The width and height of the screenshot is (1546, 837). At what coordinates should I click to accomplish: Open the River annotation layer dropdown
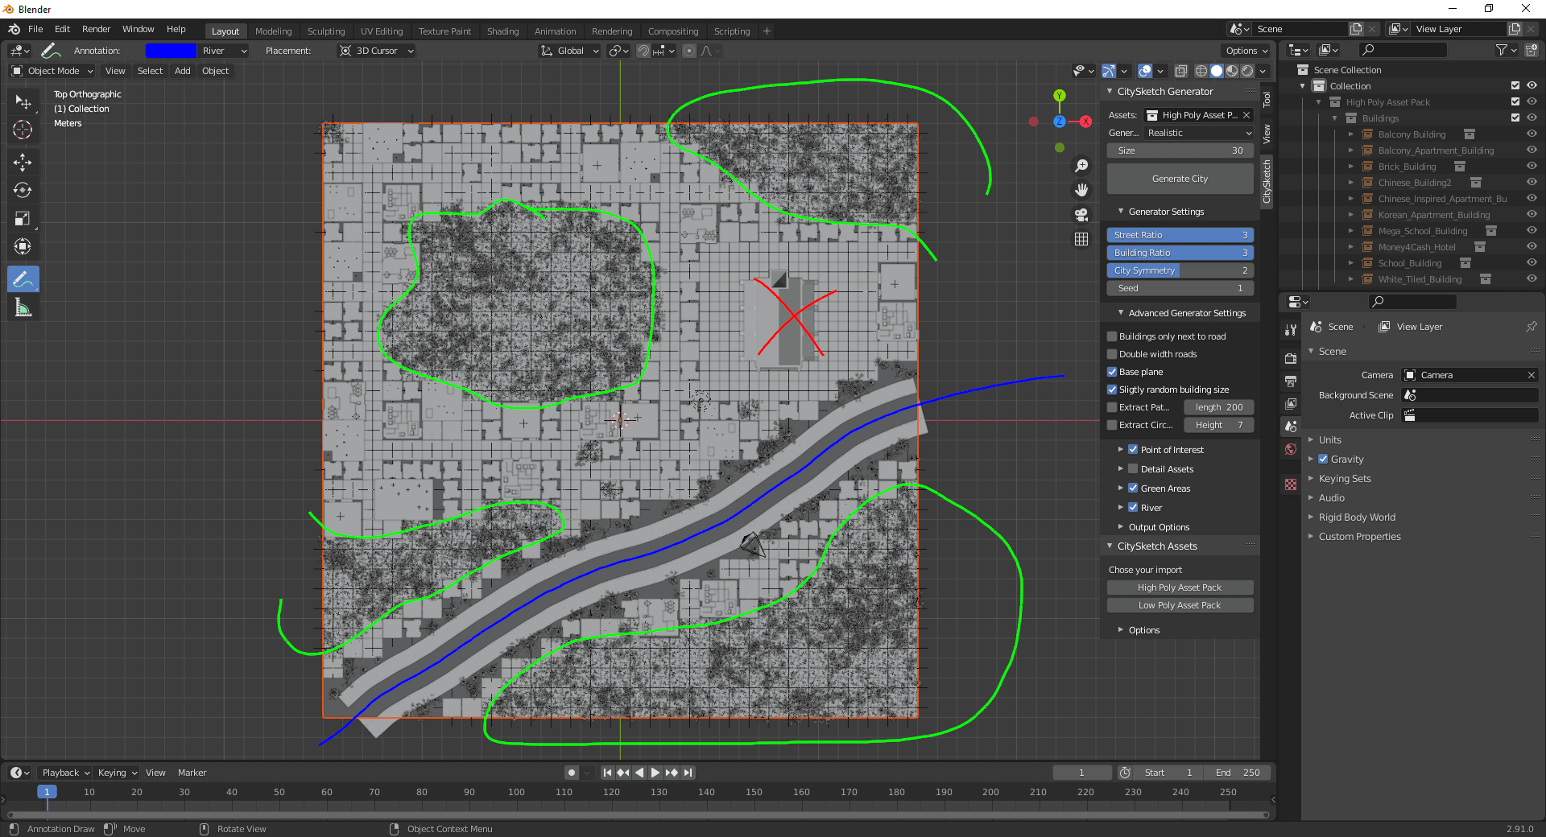[x=223, y=51]
